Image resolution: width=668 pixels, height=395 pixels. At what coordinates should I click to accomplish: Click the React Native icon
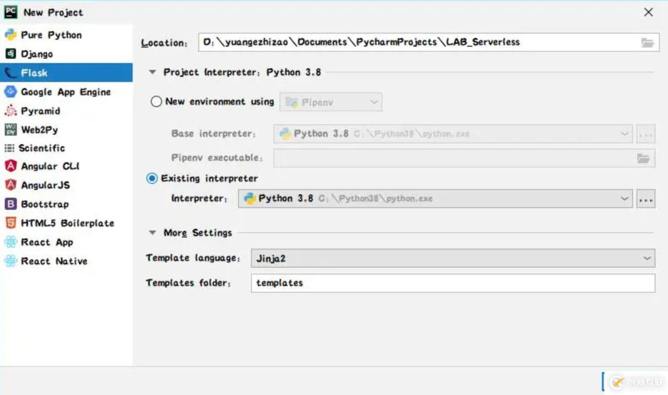pyautogui.click(x=10, y=261)
